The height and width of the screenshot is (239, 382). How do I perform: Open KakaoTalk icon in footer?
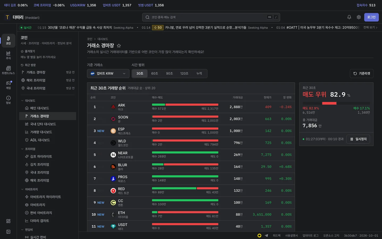click(x=259, y=236)
